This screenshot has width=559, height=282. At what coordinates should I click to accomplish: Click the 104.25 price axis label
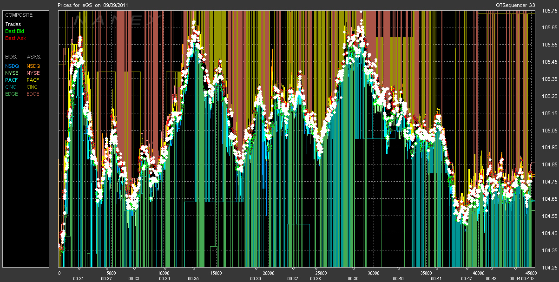point(550,268)
